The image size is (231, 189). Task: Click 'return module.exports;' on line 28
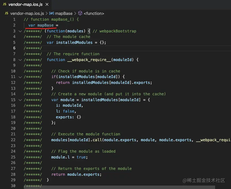tap(77, 174)
